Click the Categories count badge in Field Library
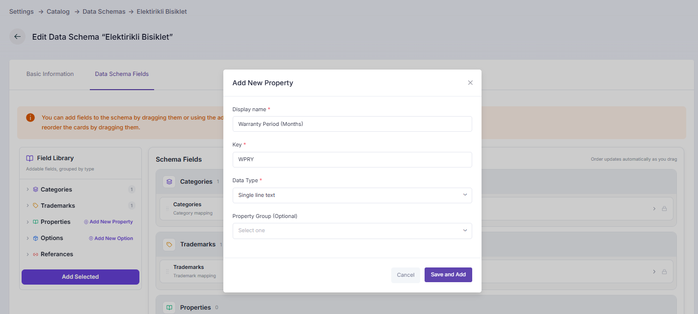 [x=132, y=190]
